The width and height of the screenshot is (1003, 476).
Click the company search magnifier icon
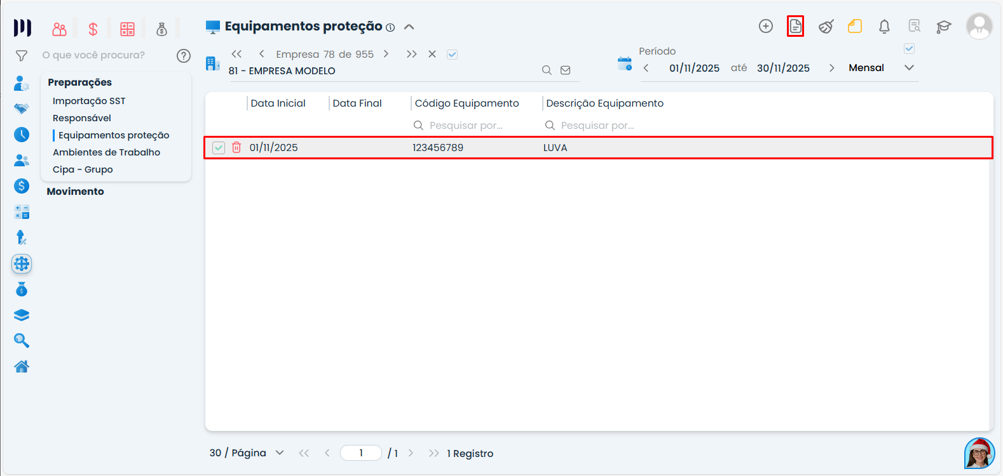(x=547, y=70)
